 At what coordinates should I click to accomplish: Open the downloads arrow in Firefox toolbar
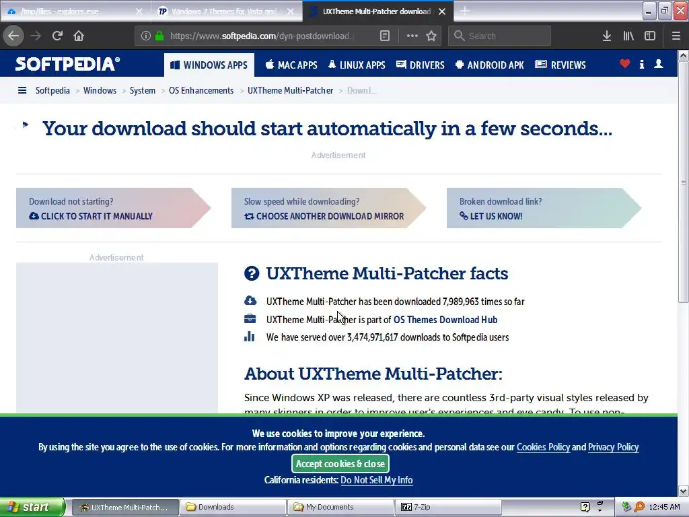click(607, 36)
